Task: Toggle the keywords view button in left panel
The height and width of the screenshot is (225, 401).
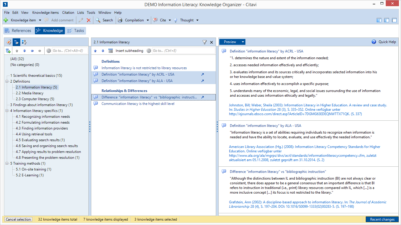Action: [9, 42]
